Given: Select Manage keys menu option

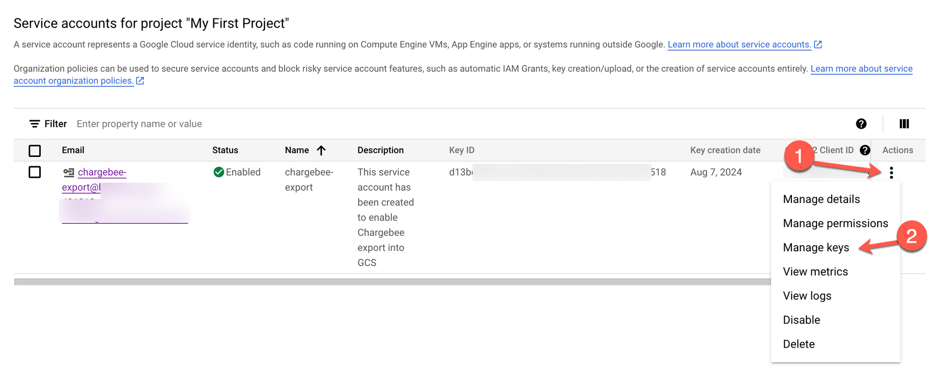Looking at the screenshot, I should tap(816, 248).
